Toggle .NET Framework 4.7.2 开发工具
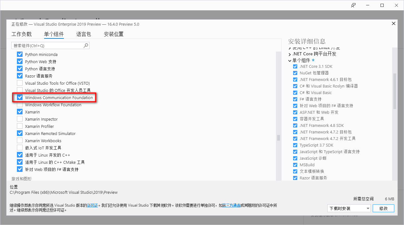Screen dimensions: 404x225 (x=295, y=139)
